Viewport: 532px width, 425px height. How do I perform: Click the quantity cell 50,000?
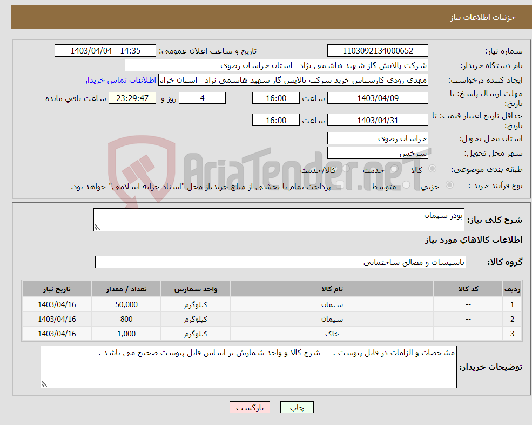click(x=126, y=304)
